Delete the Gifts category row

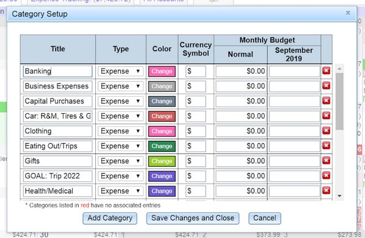[326, 161]
